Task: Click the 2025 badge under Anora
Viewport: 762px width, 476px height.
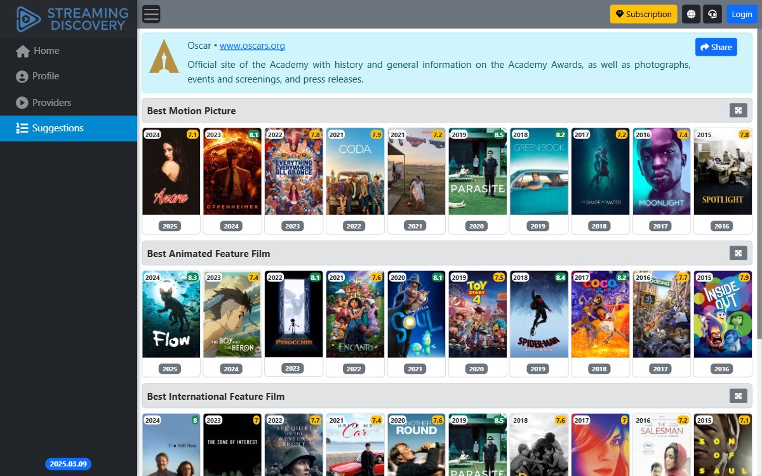Action: point(170,226)
